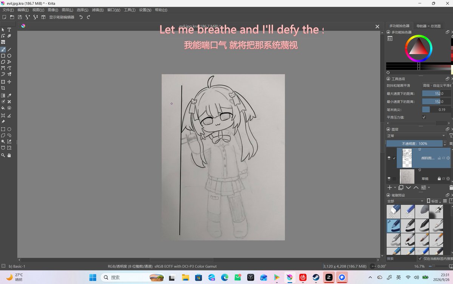Select the Freehand Brush tool
This screenshot has height=284, width=453.
pyautogui.click(x=3, y=49)
